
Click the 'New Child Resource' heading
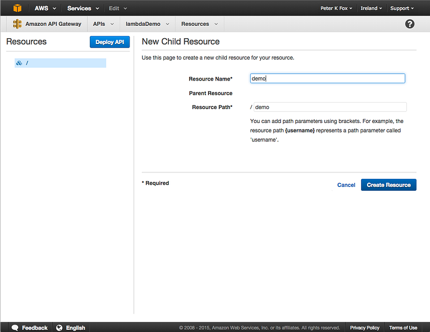point(181,41)
